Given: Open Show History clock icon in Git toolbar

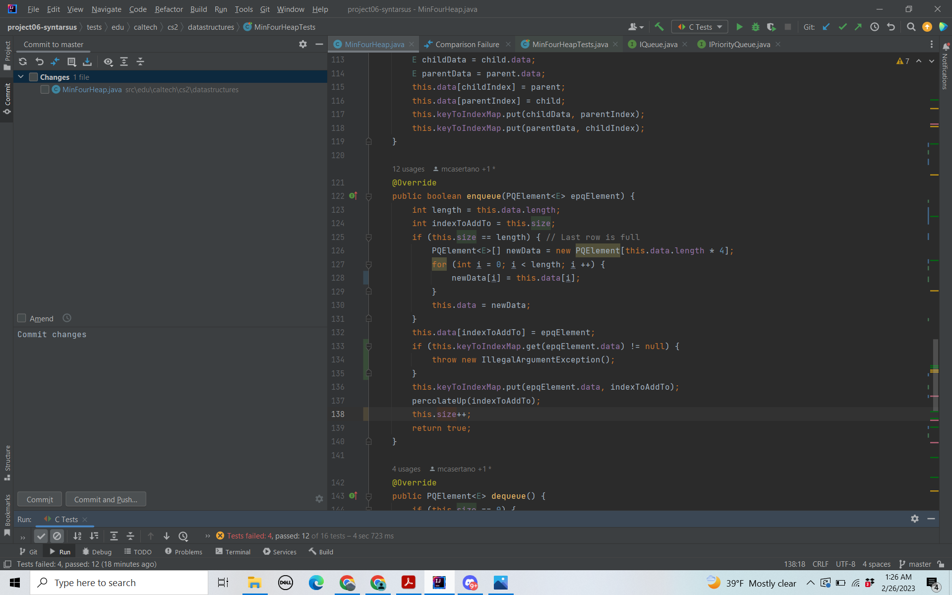Looking at the screenshot, I should pos(875,27).
